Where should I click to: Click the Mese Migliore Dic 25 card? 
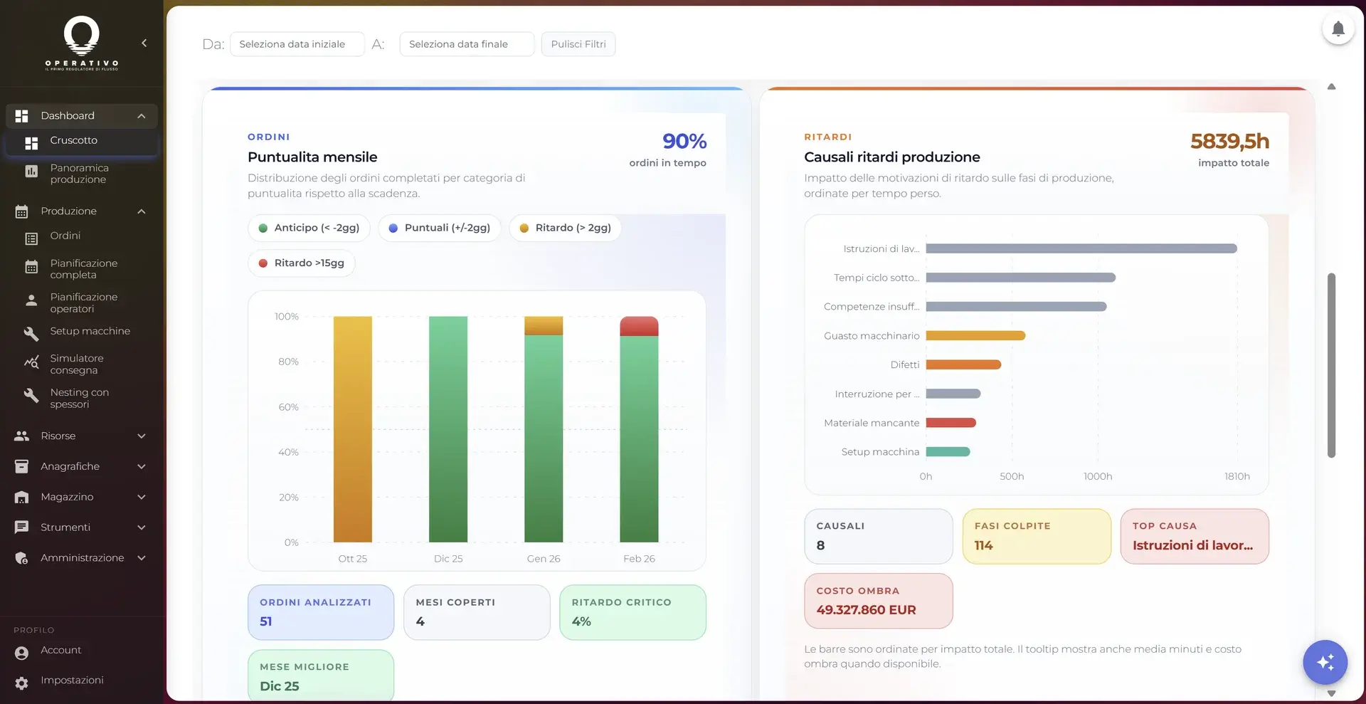point(321,676)
